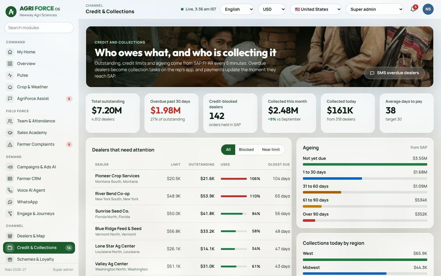Open the Campaigns & Ads AI megaphone icon
Image resolution: width=441 pixels, height=276 pixels.
click(10, 167)
